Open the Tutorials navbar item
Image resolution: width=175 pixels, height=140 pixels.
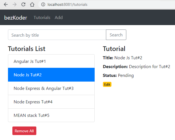click(x=42, y=18)
